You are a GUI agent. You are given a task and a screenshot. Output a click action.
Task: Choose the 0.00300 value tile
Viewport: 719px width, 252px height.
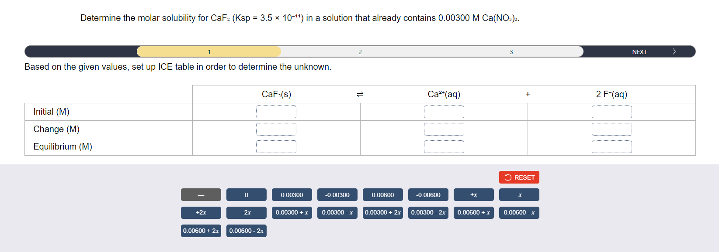[292, 194]
